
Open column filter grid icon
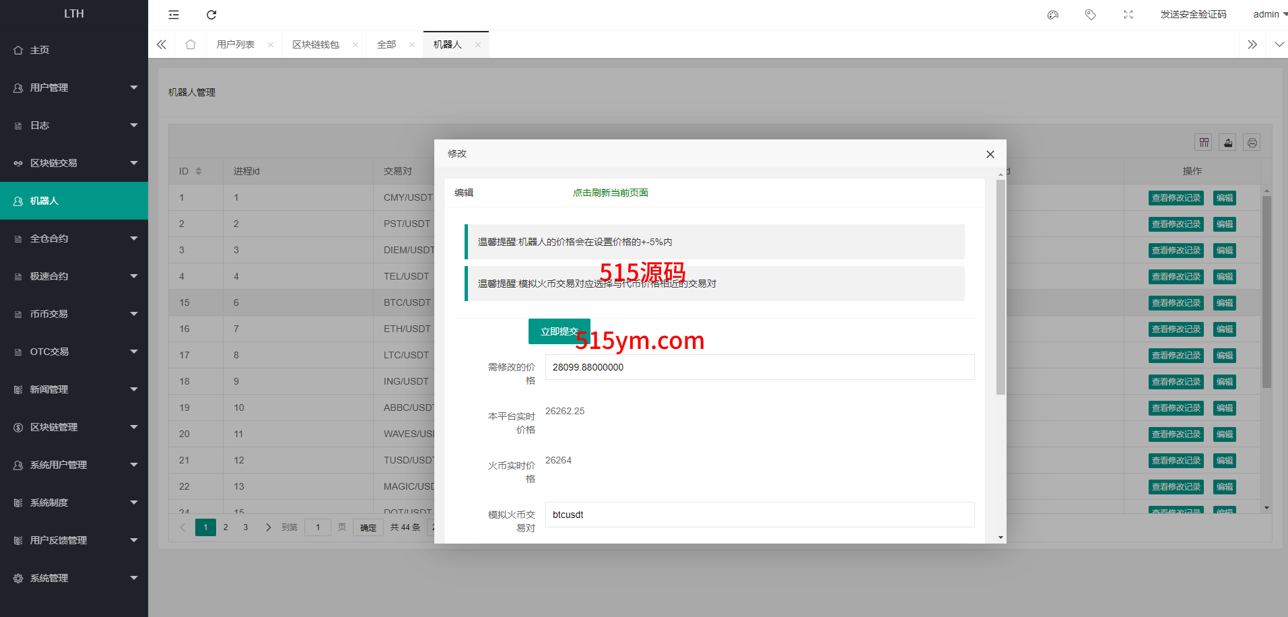[x=1204, y=143]
